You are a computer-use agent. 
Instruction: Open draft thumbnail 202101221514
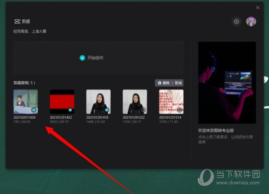click(171, 102)
